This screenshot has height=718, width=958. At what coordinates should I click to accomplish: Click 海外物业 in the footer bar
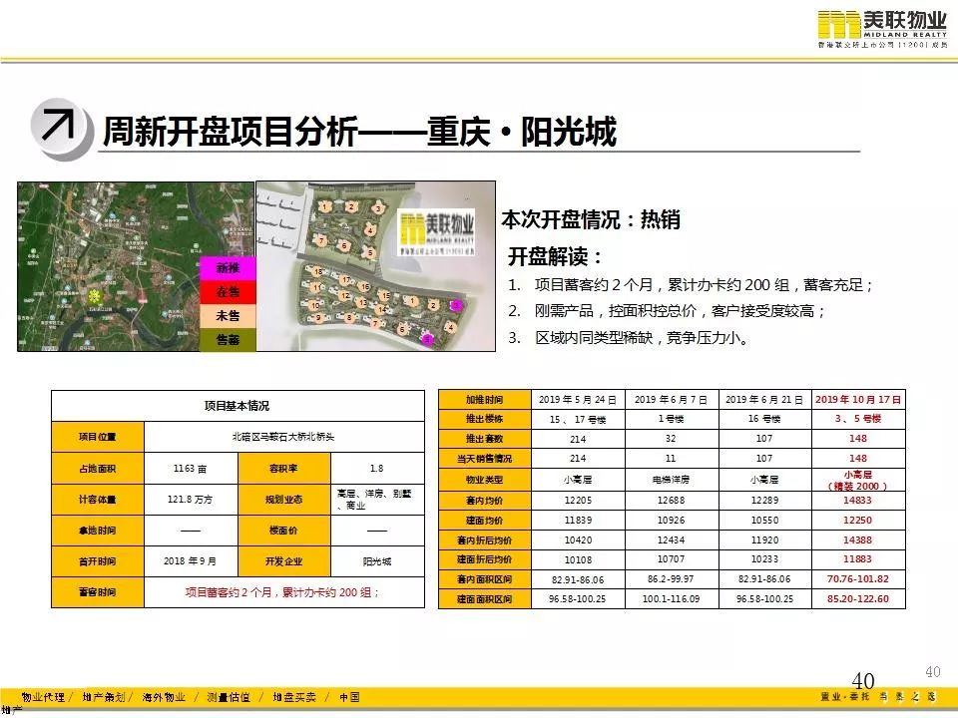tap(164, 697)
